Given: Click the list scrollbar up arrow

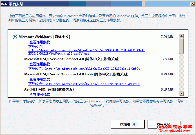Looking at the screenshot, I should (x=182, y=36).
